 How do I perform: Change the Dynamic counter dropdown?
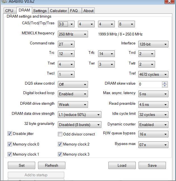(153, 125)
